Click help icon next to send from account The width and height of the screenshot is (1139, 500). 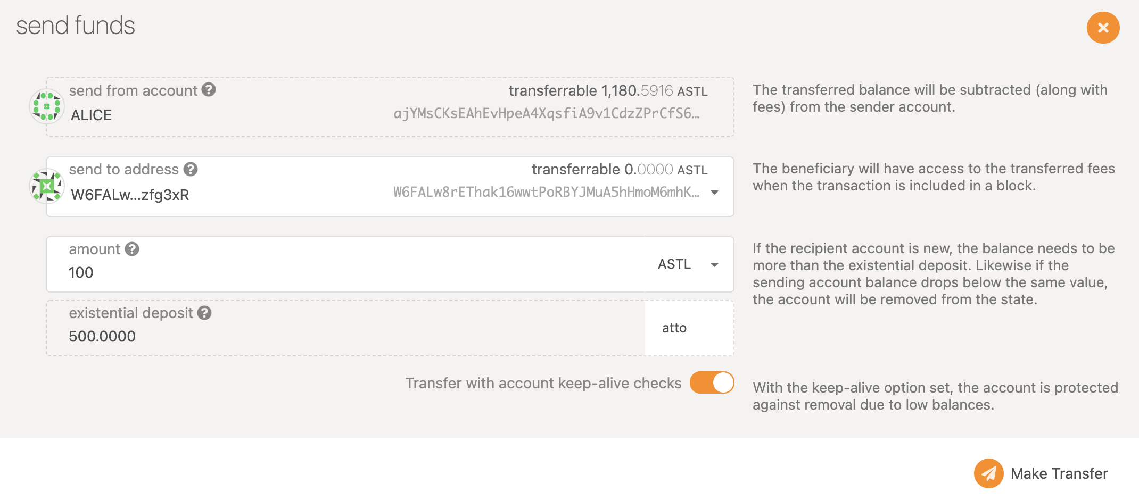[209, 90]
